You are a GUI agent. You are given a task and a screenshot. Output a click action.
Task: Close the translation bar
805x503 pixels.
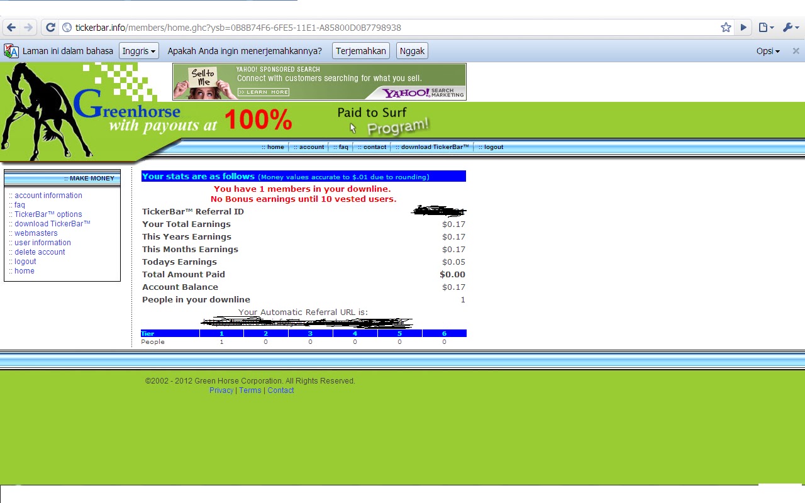click(796, 51)
